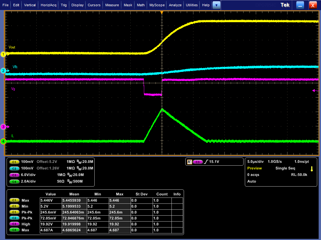Click the yellow acquisition status indicator icon

coord(312,169)
